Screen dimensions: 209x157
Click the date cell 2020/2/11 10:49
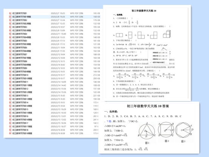(x=58, y=34)
